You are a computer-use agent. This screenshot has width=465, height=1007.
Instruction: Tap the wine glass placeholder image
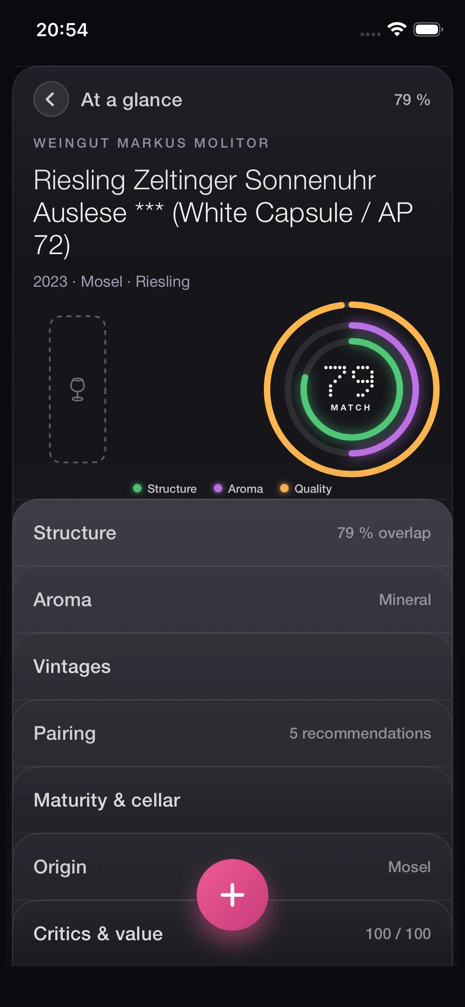[77, 389]
